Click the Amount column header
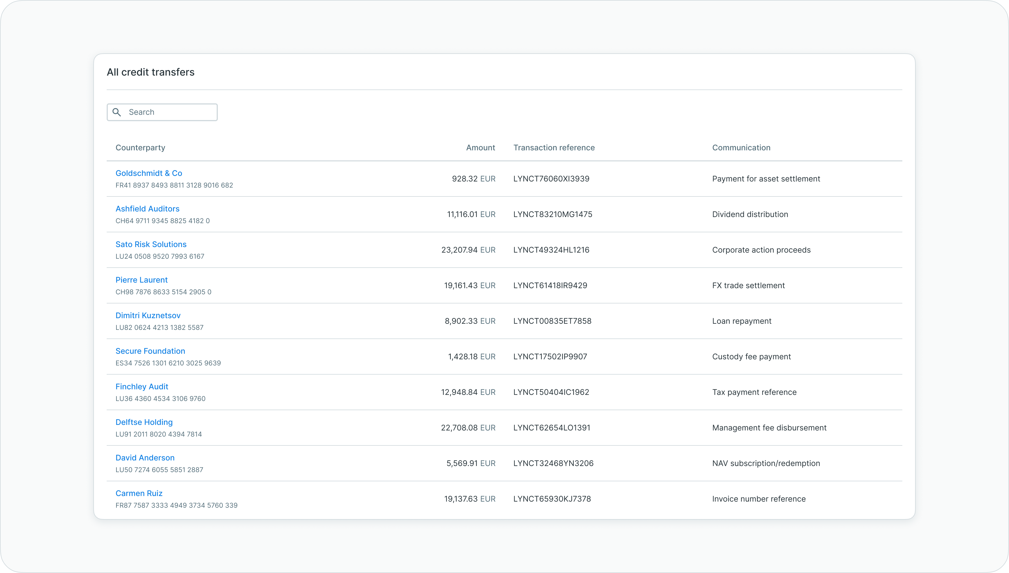The width and height of the screenshot is (1009, 573). tap(480, 148)
